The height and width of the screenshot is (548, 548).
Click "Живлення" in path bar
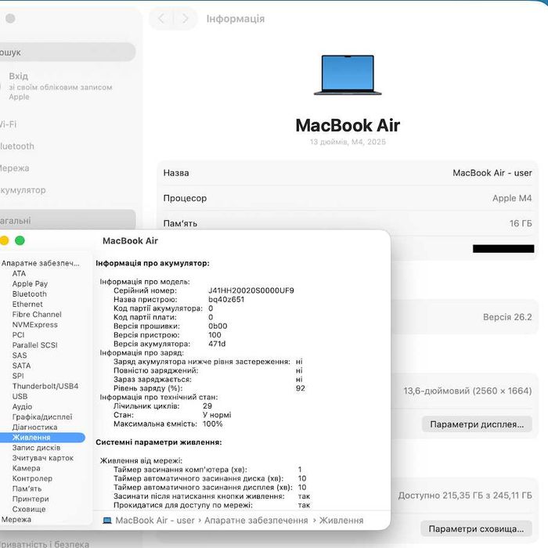341,521
